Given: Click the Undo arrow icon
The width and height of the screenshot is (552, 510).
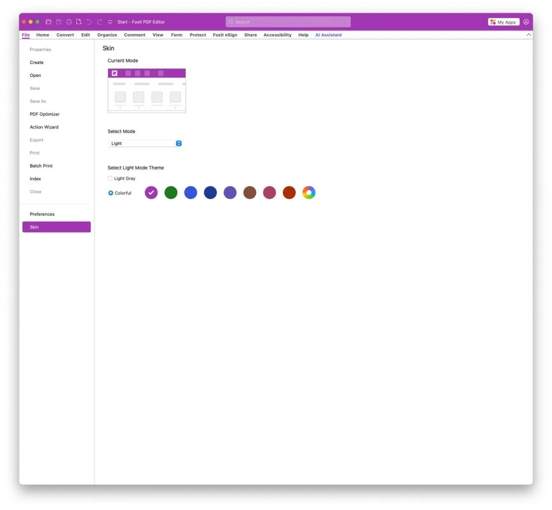Looking at the screenshot, I should click(x=89, y=22).
